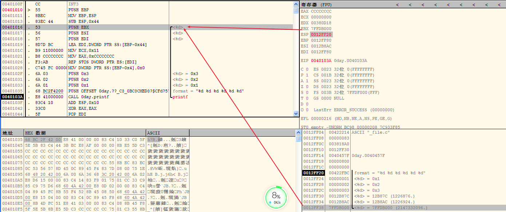Screen dimensions: 506x212
Task: Select the FS 003B segment register row
Action: pyautogui.click(x=347, y=92)
